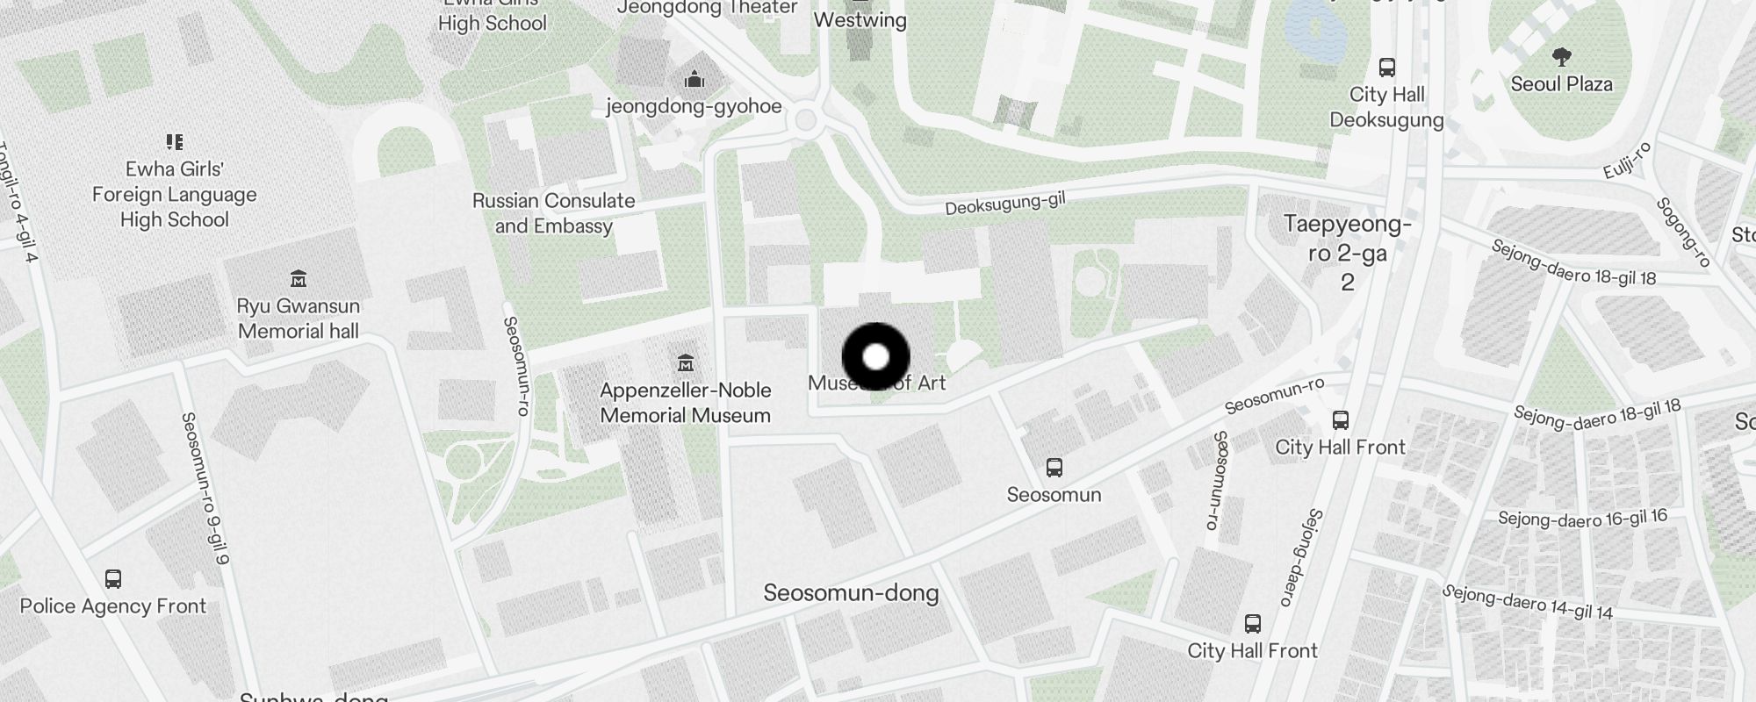Click the Russian Consulate and Embassy label
This screenshot has width=1756, height=702.
[x=553, y=213]
